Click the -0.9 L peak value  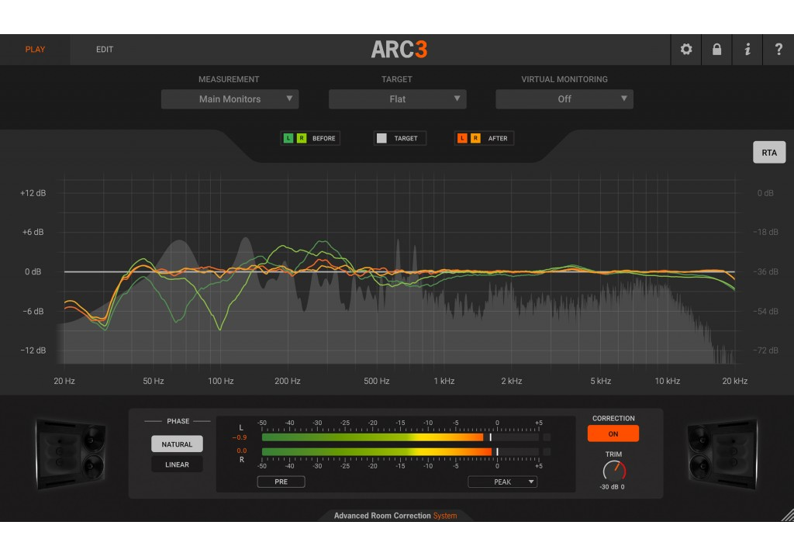[x=240, y=437]
